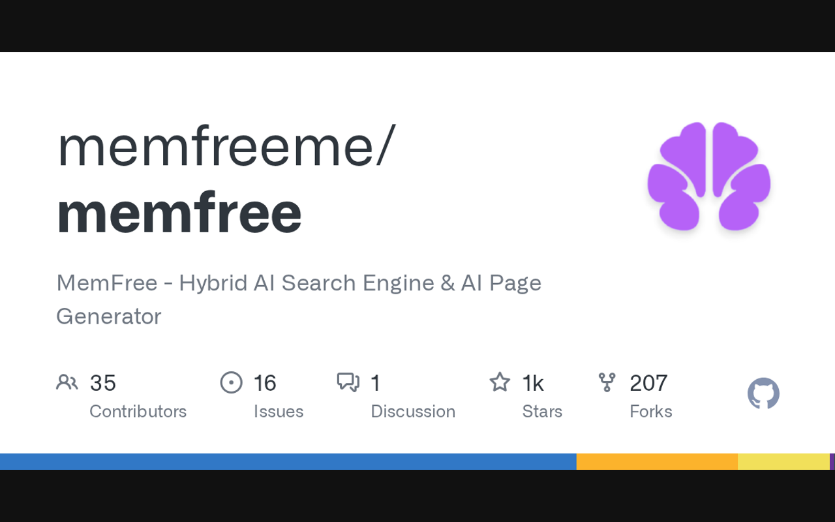Click the purple brain MemFree logo

[x=709, y=176]
